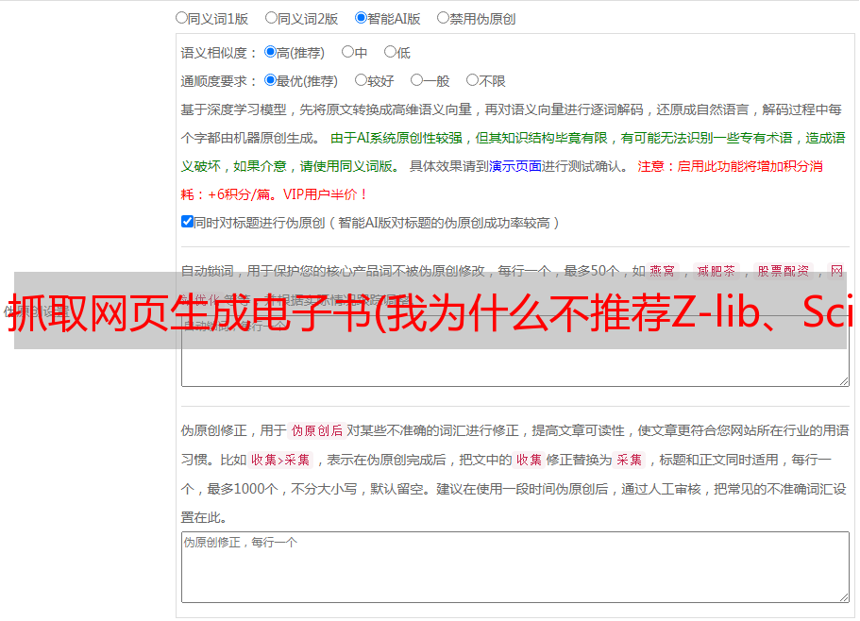This screenshot has height=621, width=860.
Task: Toggle 同时对标题进行伪原创 checkbox
Action: click(187, 222)
